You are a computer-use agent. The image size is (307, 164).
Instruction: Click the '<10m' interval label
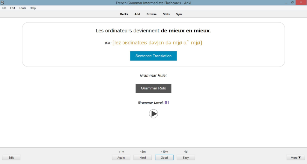click(164, 152)
